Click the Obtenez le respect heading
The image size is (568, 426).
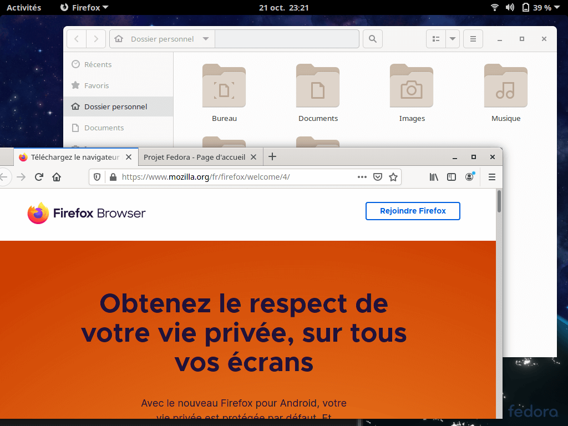point(244,333)
